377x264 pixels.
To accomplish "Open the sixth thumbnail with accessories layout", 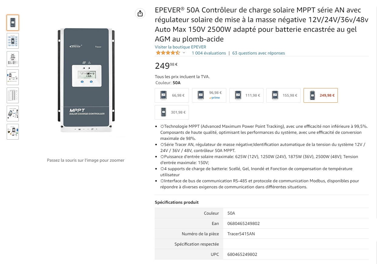I will point(13,114).
